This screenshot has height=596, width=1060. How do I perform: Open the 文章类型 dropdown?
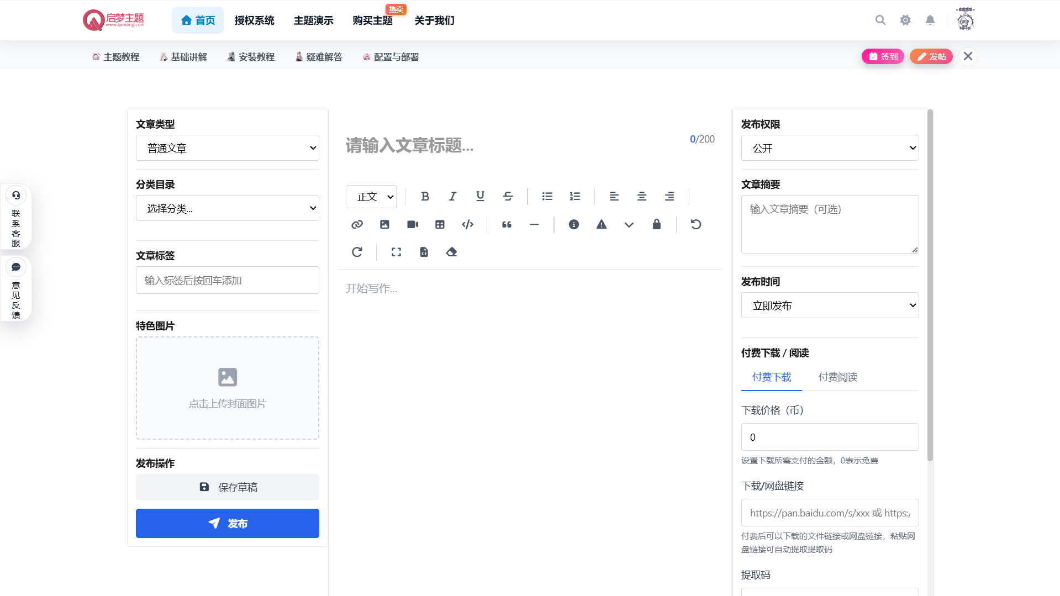[227, 148]
